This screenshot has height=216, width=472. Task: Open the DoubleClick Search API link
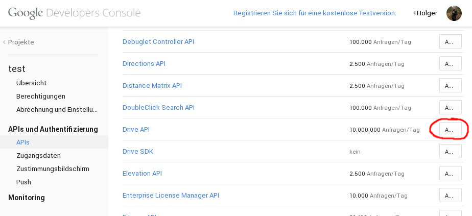[159, 107]
